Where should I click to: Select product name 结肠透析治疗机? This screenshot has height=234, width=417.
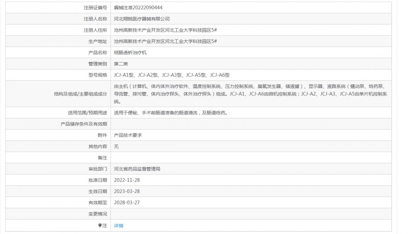coord(130,53)
